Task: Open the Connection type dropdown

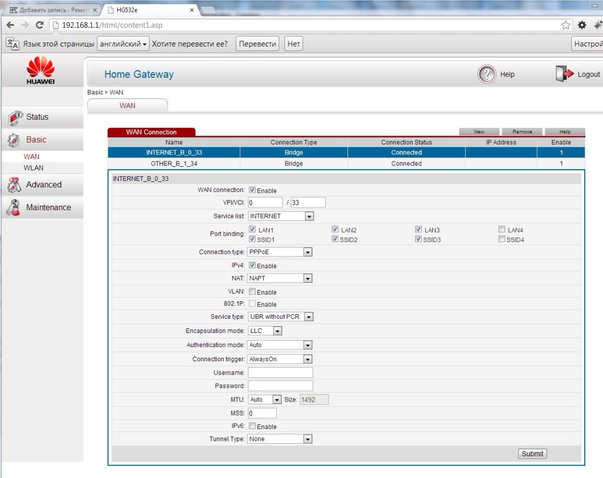Action: pyautogui.click(x=280, y=252)
